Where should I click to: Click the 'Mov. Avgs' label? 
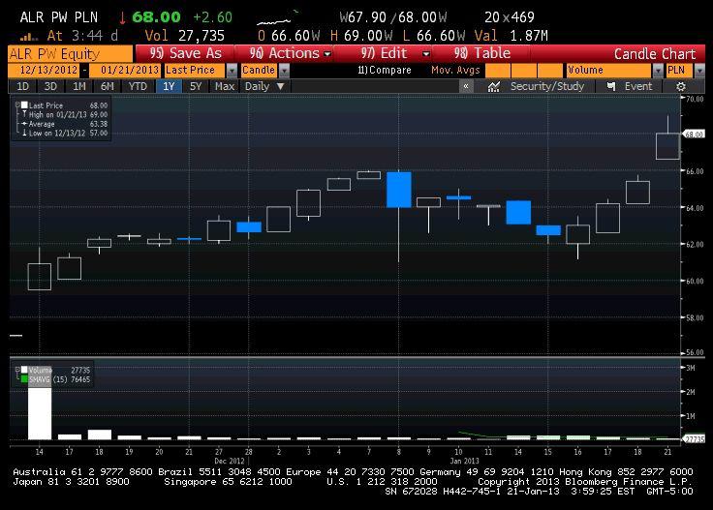tap(455, 71)
